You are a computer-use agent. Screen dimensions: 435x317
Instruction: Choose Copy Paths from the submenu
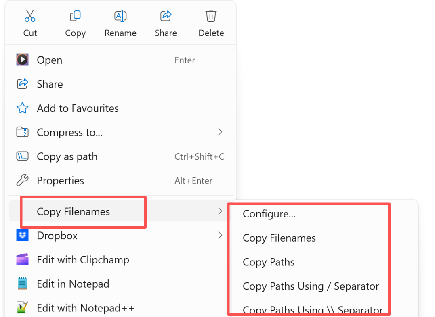pyautogui.click(x=269, y=262)
